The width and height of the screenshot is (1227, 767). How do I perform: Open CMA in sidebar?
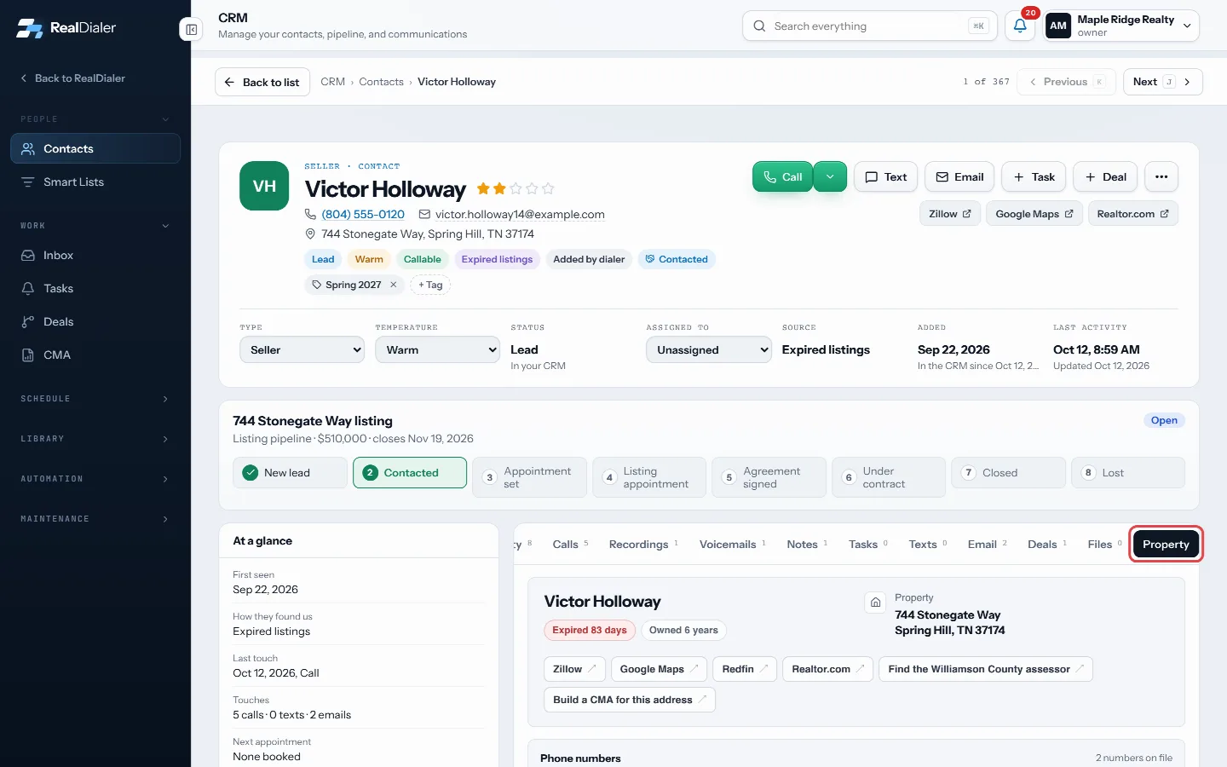point(95,355)
